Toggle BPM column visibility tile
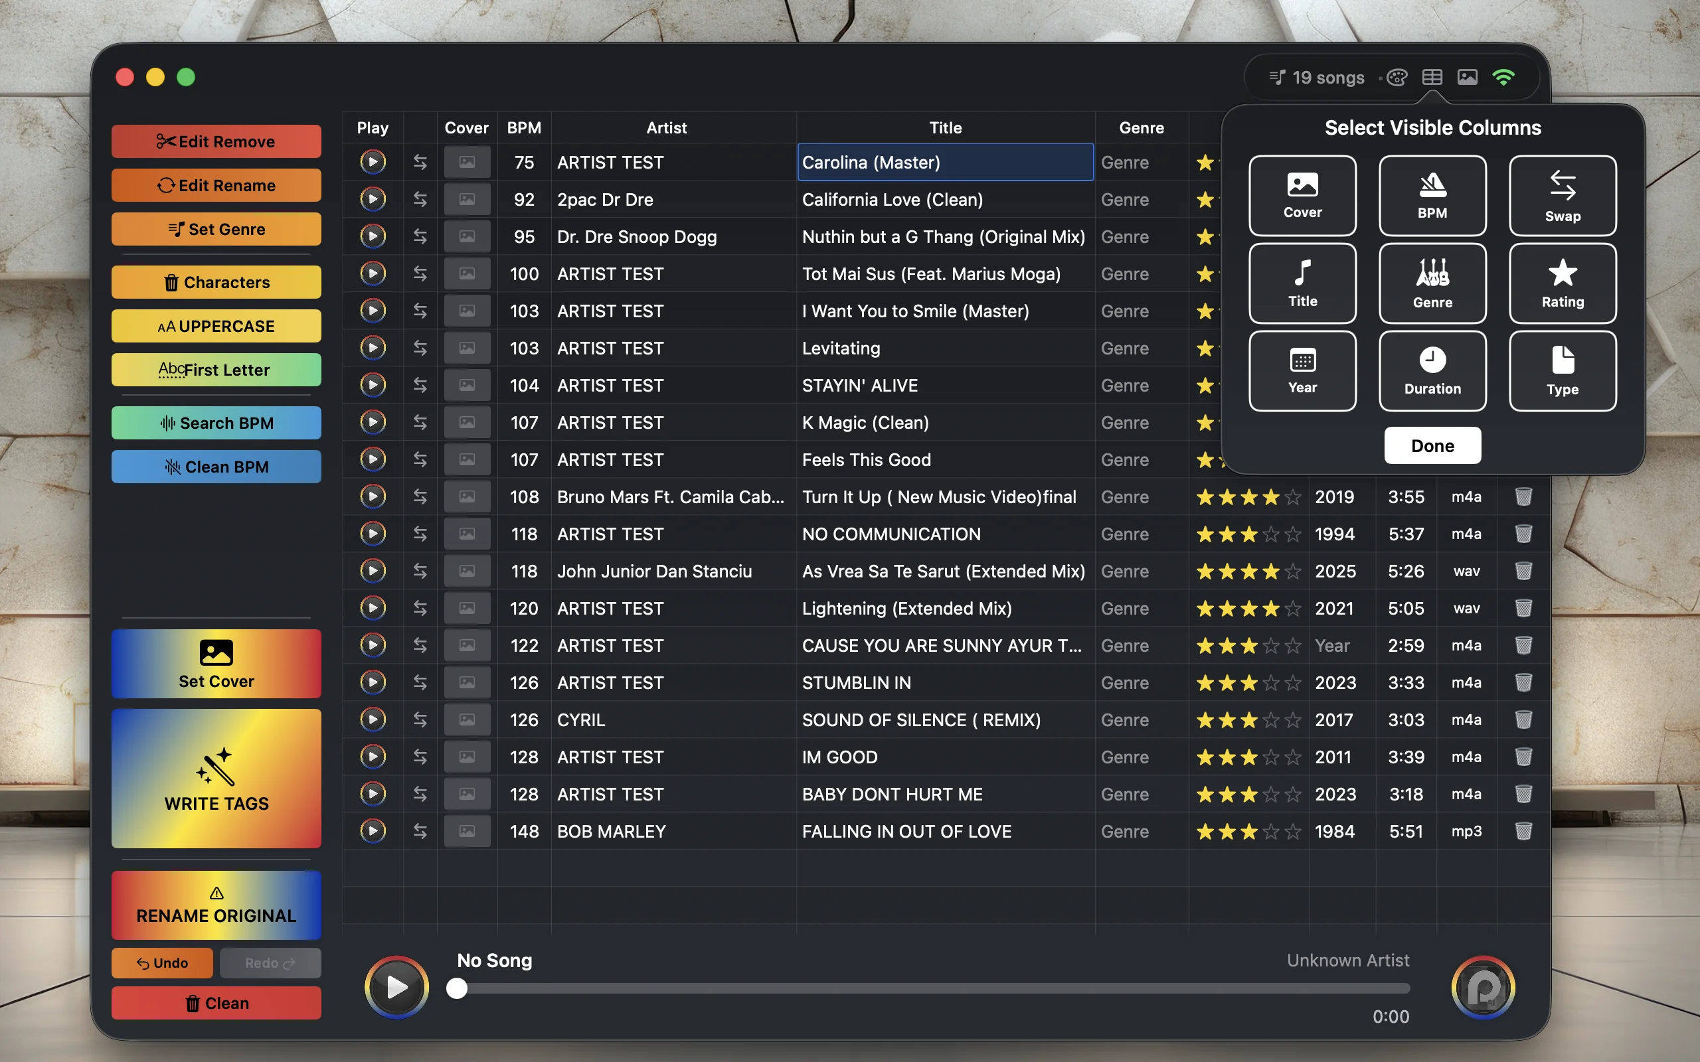This screenshot has height=1062, width=1700. pyautogui.click(x=1432, y=195)
